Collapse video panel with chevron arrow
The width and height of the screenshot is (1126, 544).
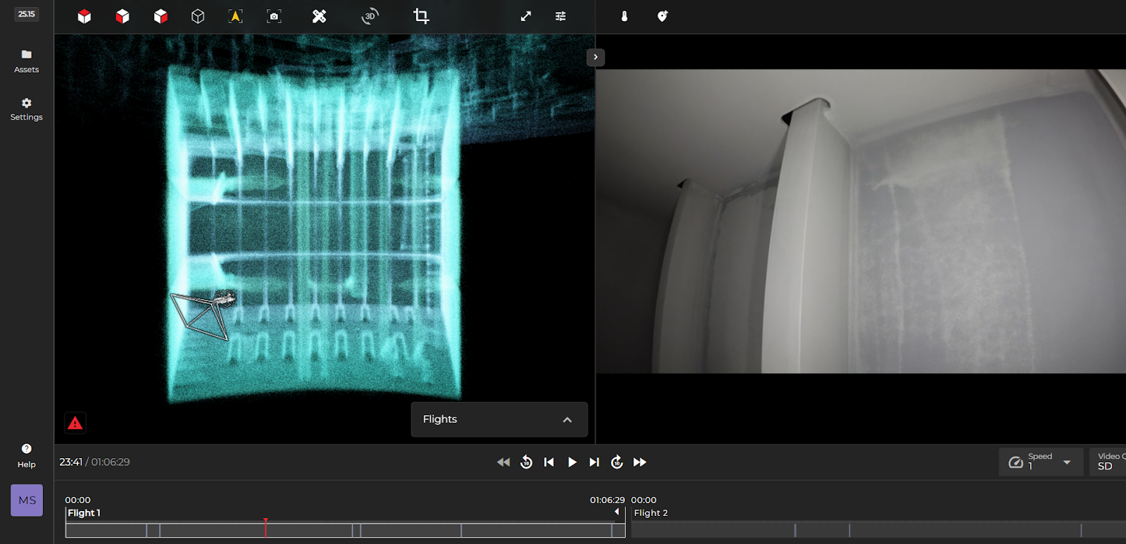[x=595, y=57]
